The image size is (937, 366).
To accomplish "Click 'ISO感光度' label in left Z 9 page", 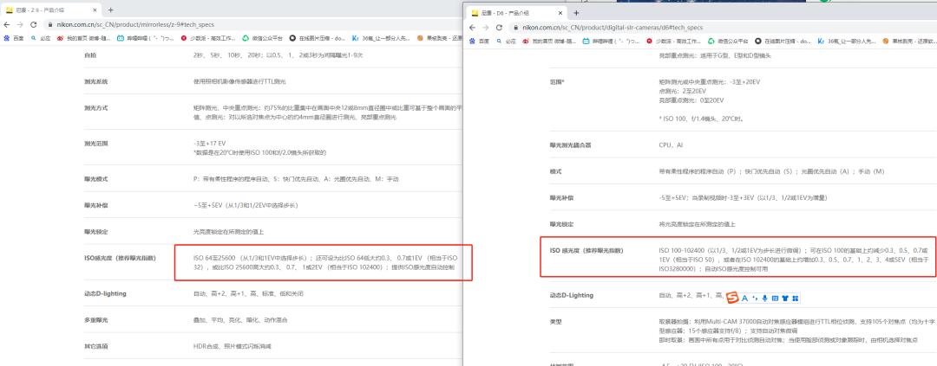I will click(120, 258).
